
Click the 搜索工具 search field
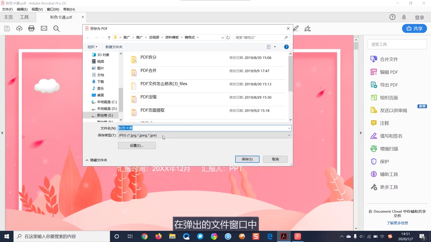pyautogui.click(x=397, y=44)
